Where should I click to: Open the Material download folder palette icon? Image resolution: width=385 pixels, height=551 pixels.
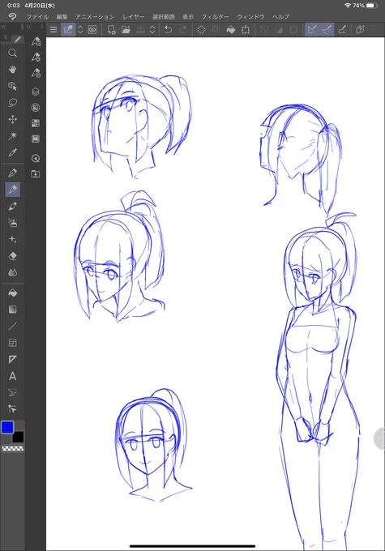coord(36,174)
